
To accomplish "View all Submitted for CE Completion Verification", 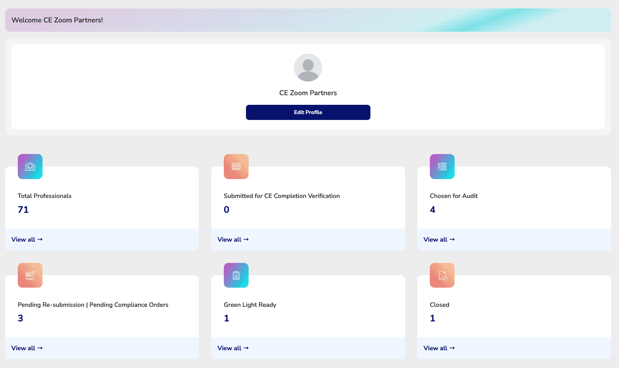I will tap(233, 239).
